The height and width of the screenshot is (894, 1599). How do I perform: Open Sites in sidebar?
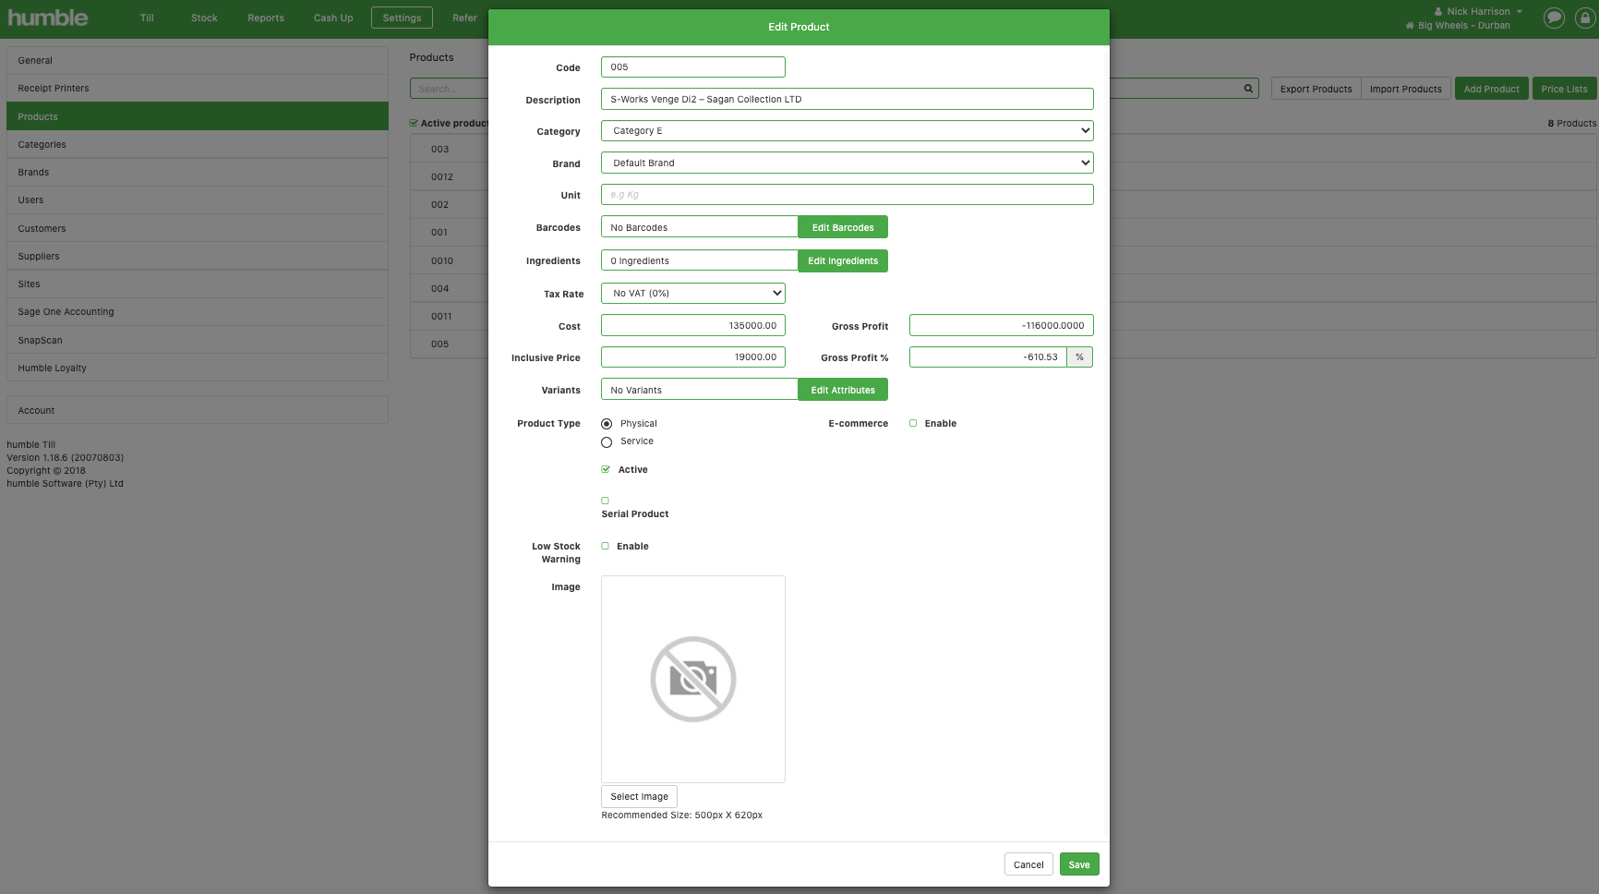198,284
